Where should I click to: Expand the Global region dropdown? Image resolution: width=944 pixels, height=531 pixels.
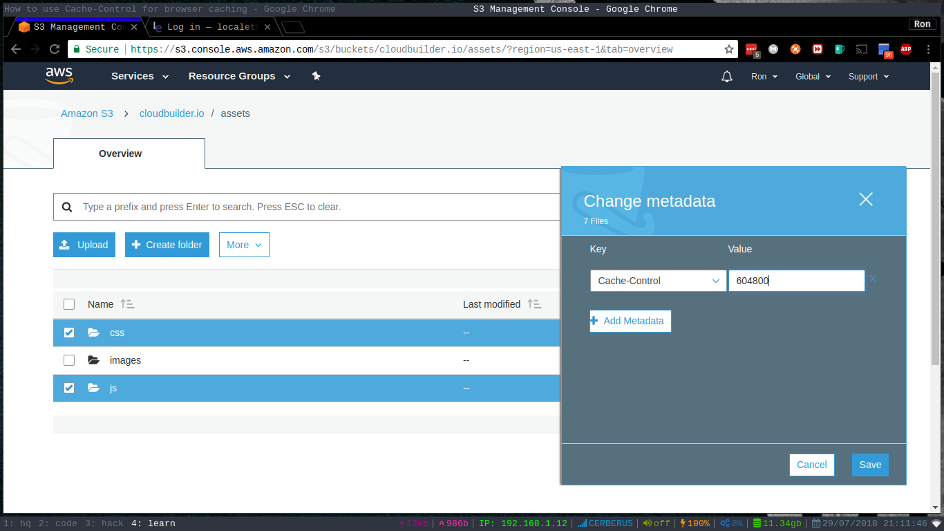(812, 76)
